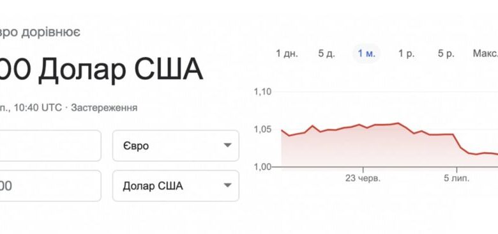Viewport: 498px width, 234px height.
Task: Click the Долар США result heading
Action: 121,70
